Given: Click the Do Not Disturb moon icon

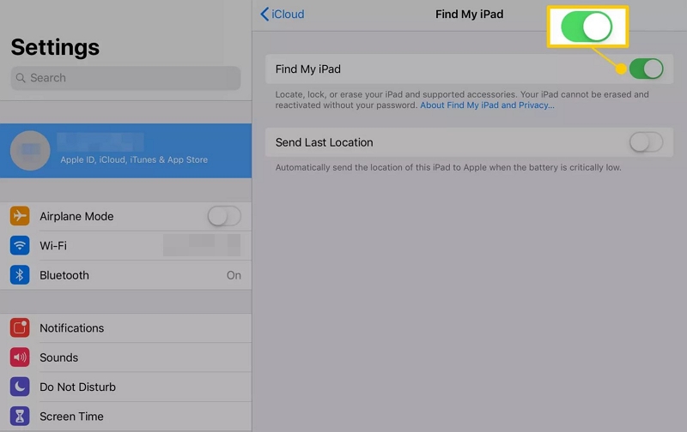Looking at the screenshot, I should tap(20, 387).
